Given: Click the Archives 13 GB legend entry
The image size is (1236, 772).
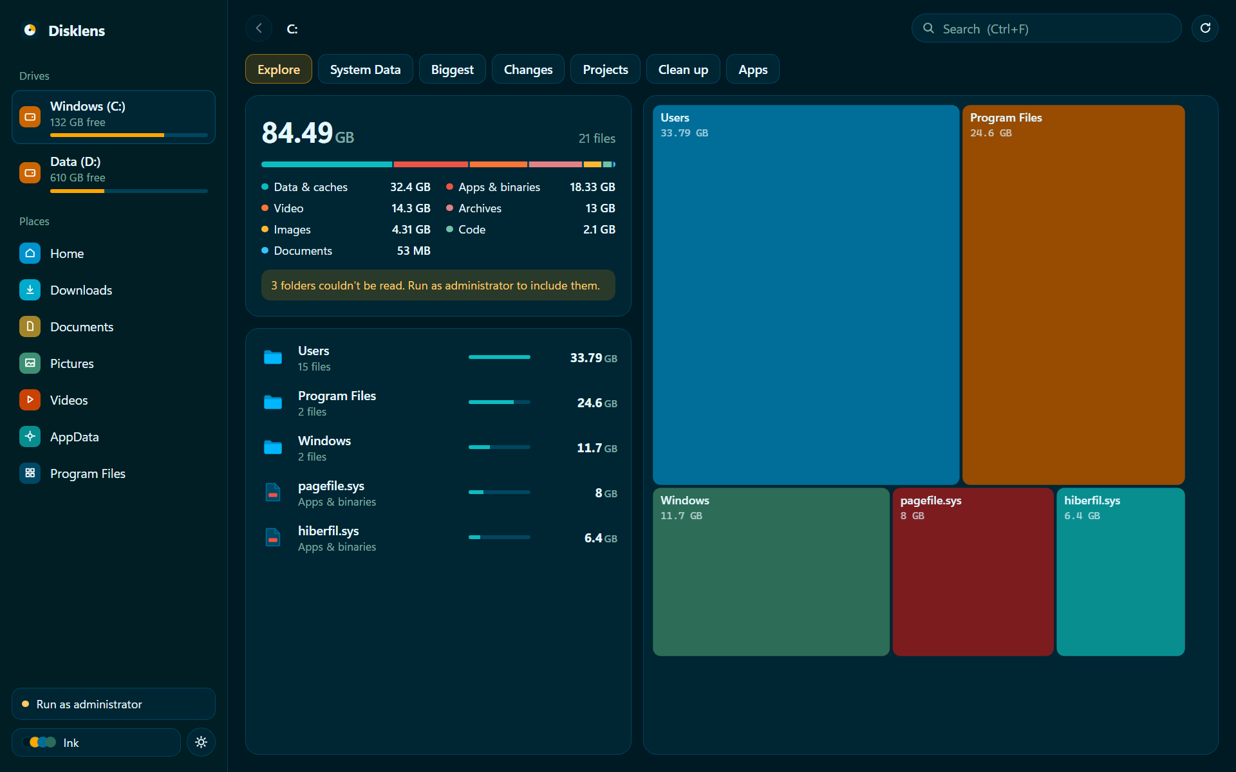Looking at the screenshot, I should 530,208.
